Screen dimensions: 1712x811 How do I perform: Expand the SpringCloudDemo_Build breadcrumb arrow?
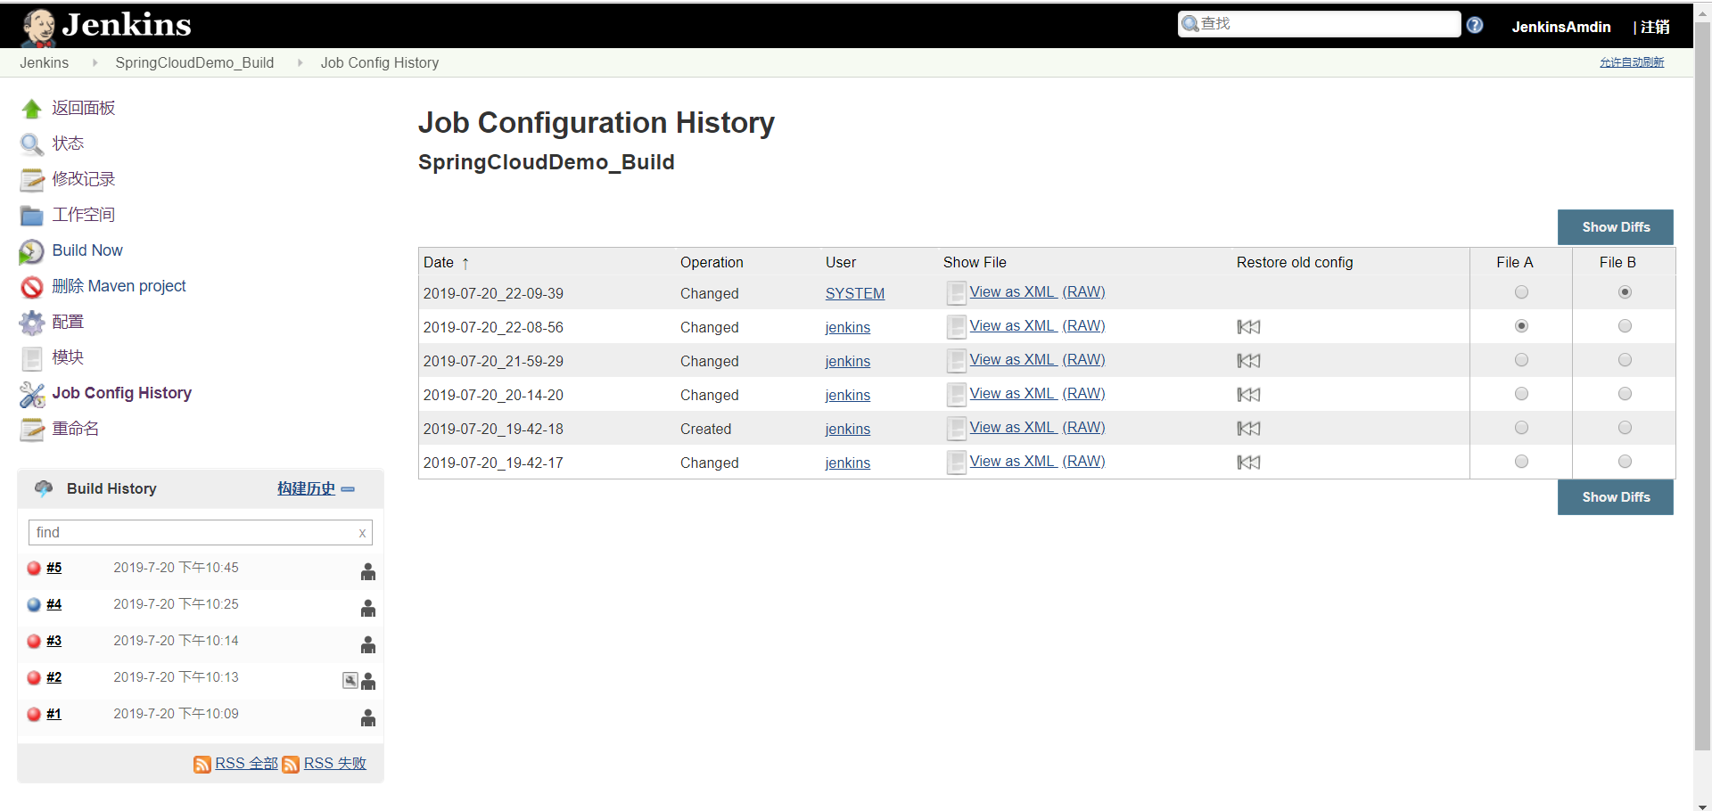pyautogui.click(x=300, y=62)
